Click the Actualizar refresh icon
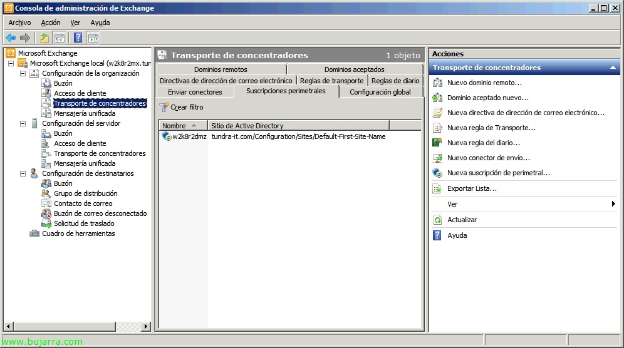Viewport: 624px width, 348px height. [x=437, y=220]
